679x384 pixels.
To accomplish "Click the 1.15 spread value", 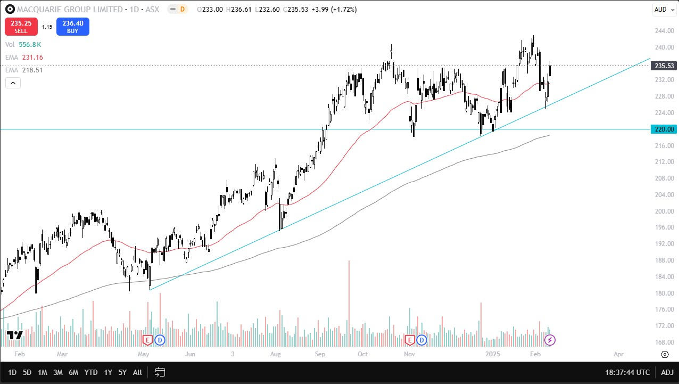I will 47,27.
